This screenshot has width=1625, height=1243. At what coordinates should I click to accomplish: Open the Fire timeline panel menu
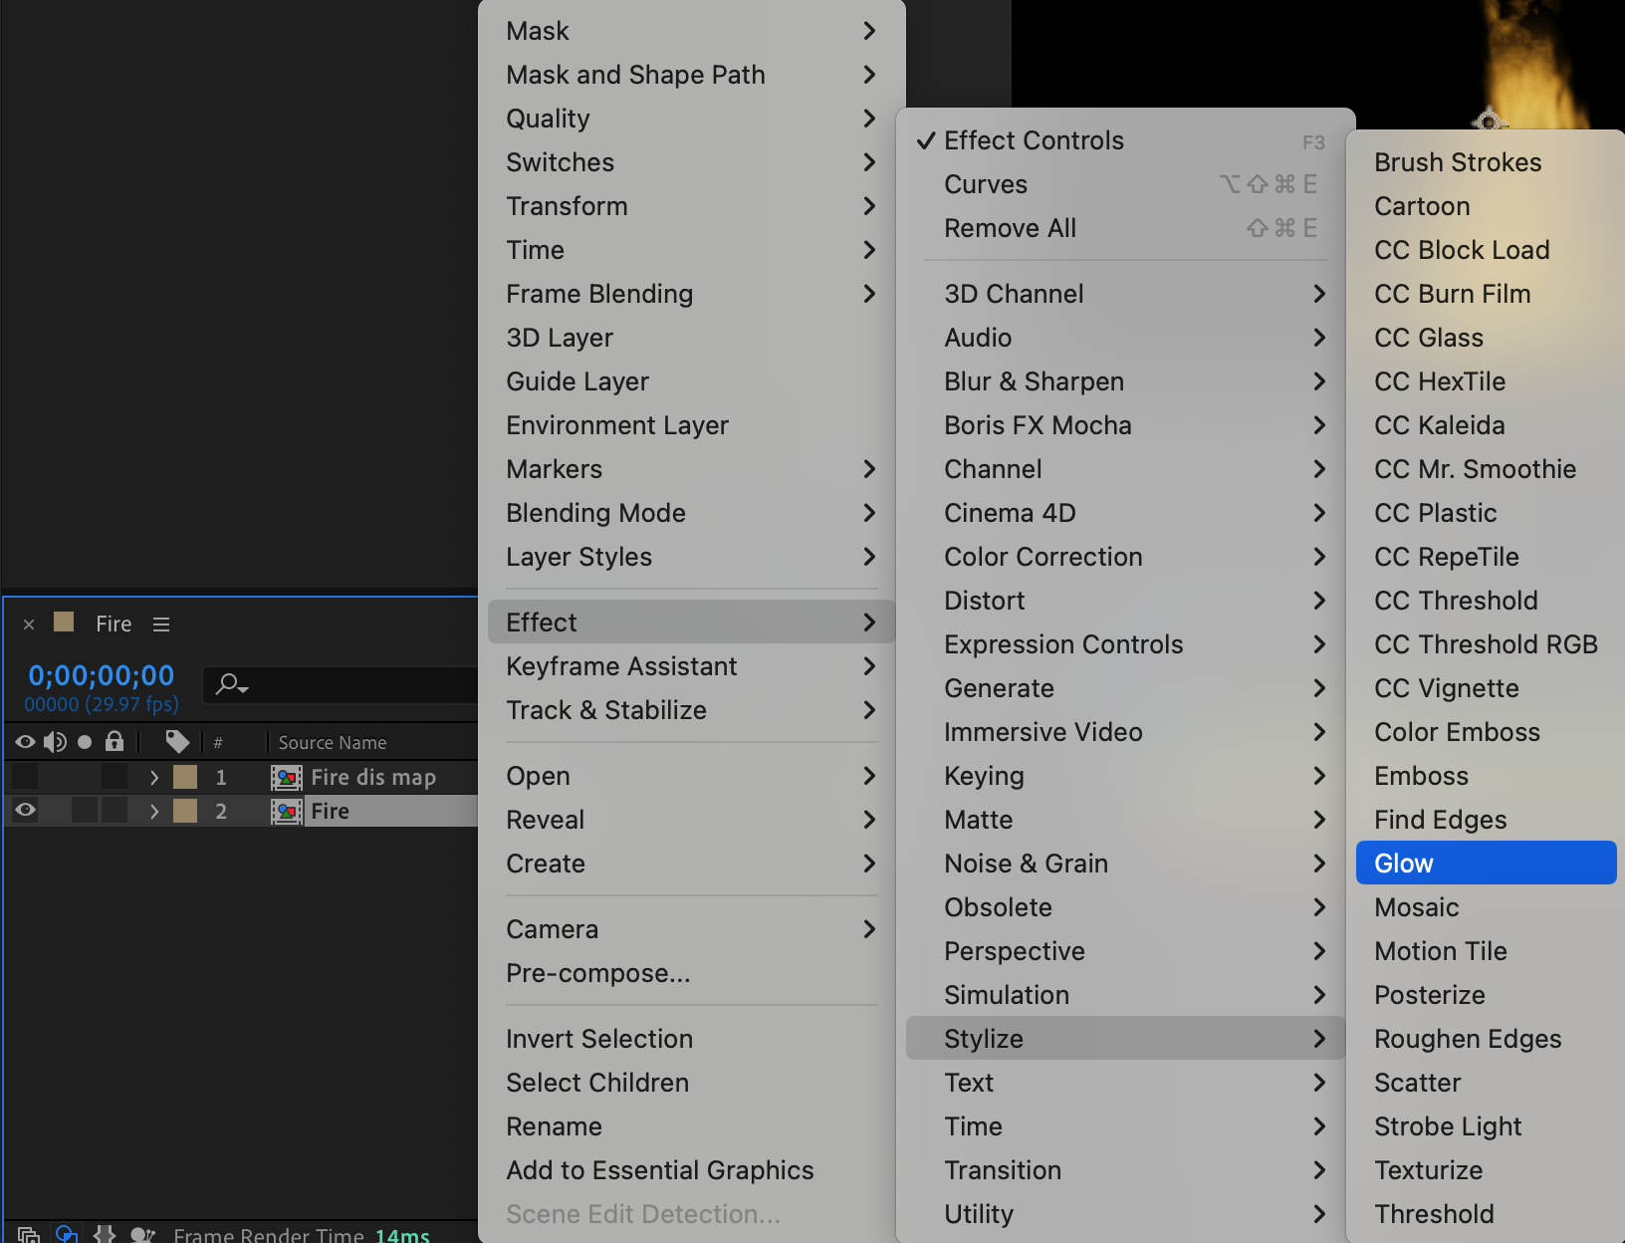[161, 624]
